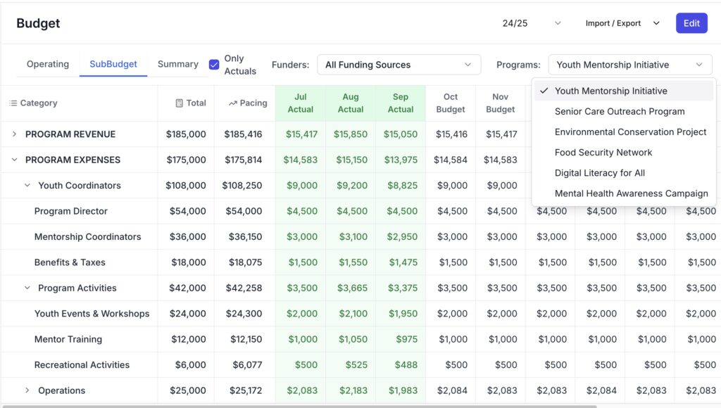
Task: Choose Food Security Network from list
Action: (603, 152)
